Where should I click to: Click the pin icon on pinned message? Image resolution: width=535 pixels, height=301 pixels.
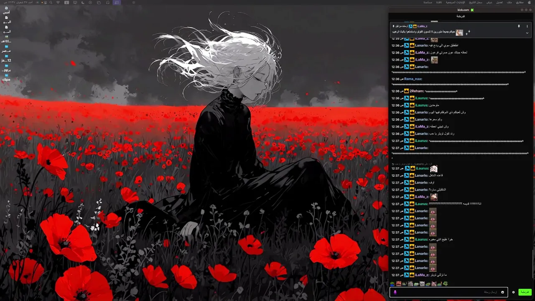(x=519, y=26)
